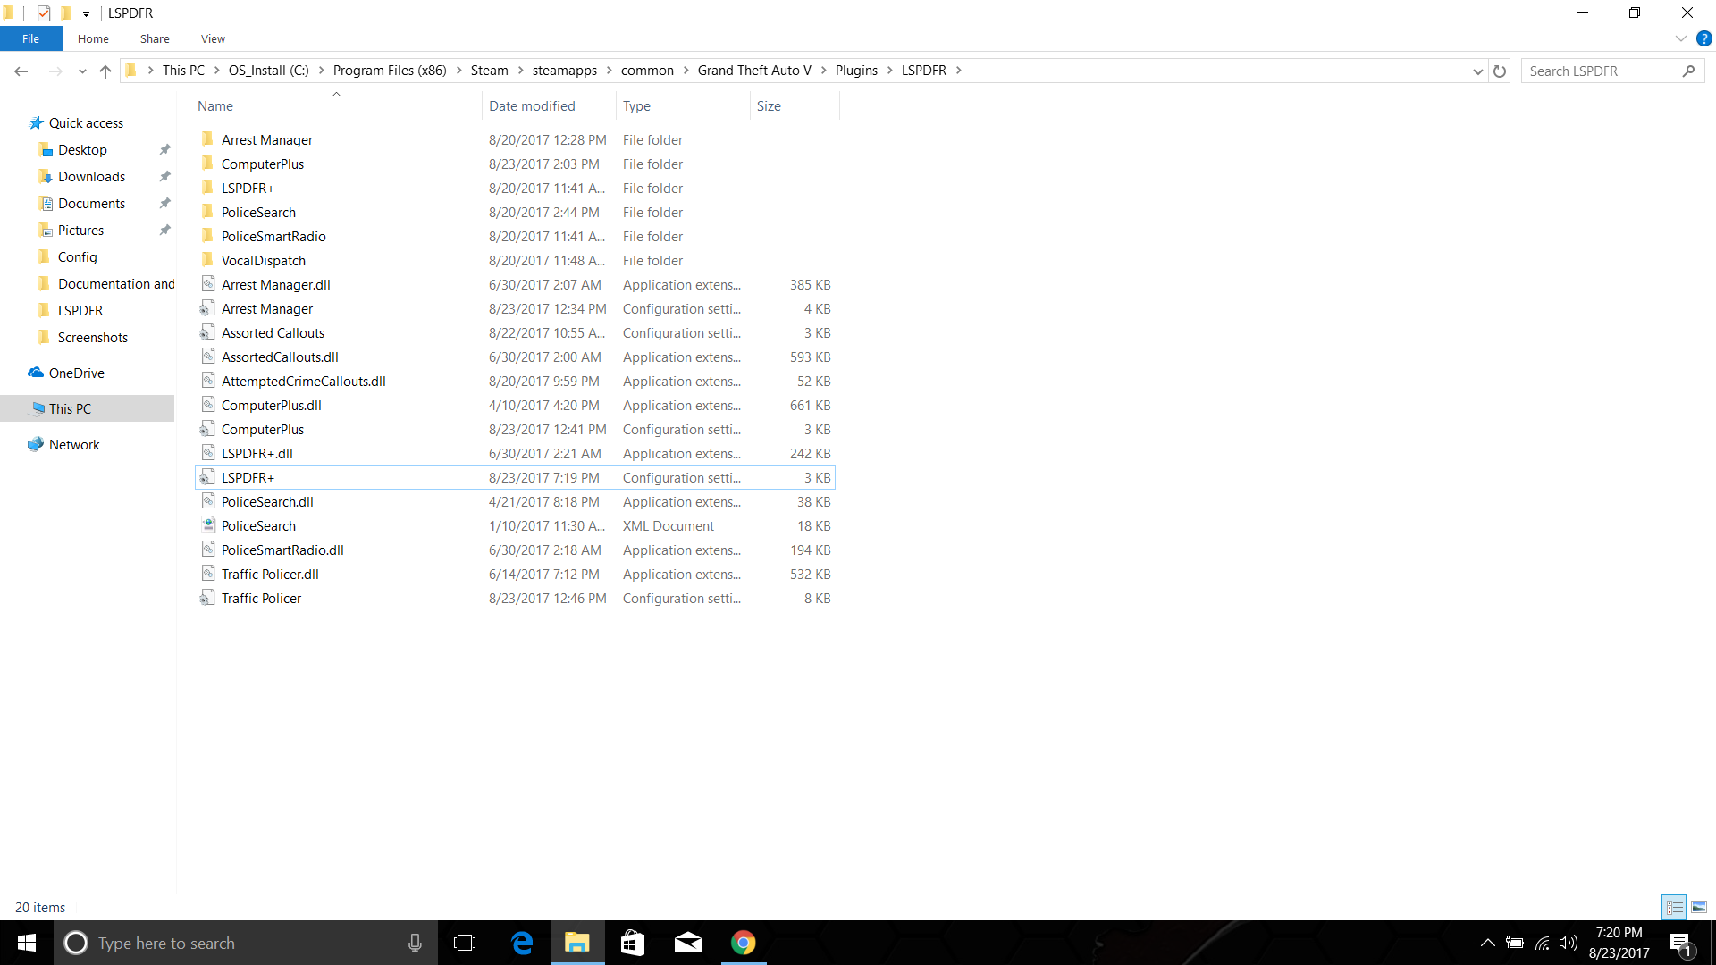Select Downloads in Quick access
1716x965 pixels.
coord(91,177)
